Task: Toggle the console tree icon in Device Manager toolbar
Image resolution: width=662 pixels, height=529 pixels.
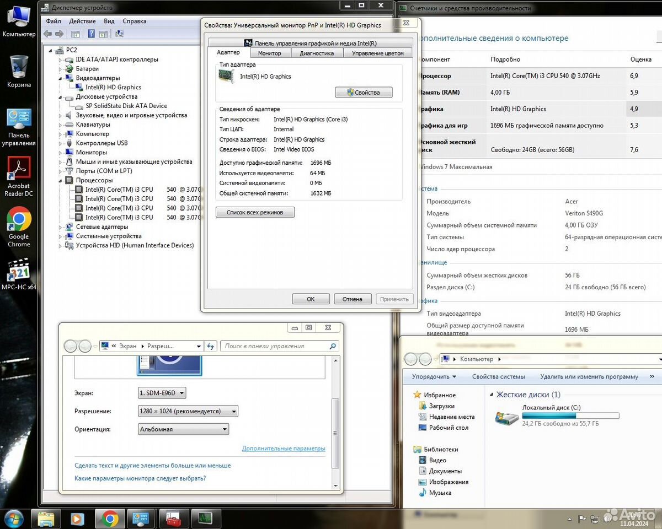Action: pyautogui.click(x=76, y=34)
